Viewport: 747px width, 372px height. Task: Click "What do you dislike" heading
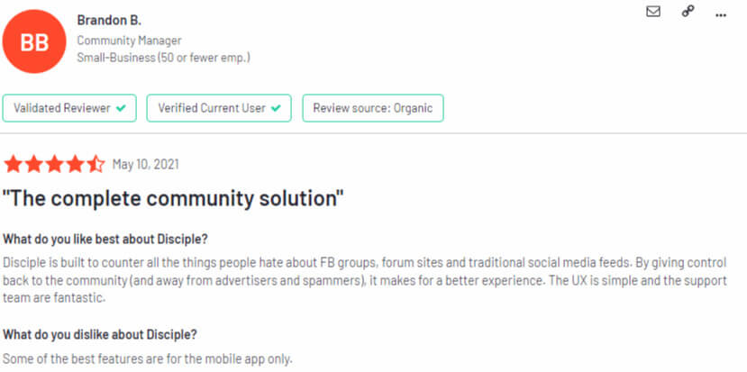point(99,334)
